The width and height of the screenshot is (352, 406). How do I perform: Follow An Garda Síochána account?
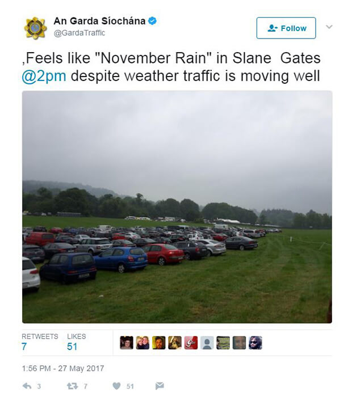tap(286, 28)
